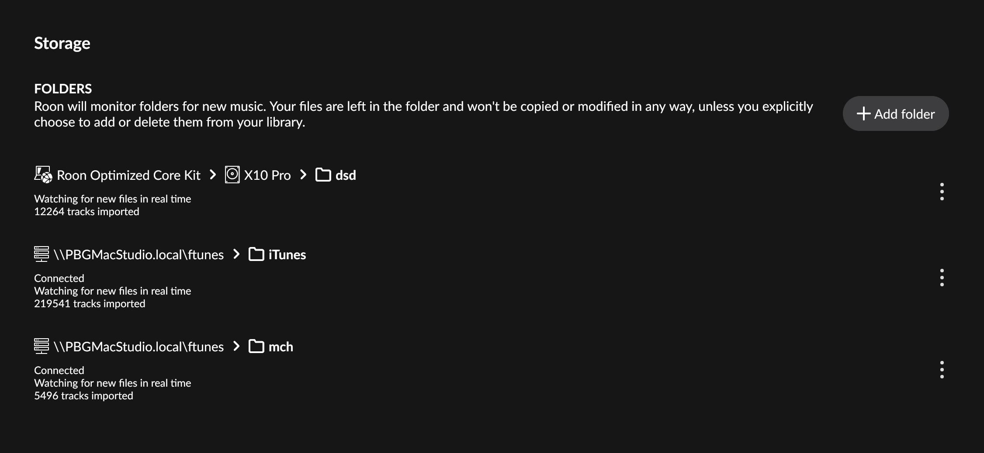Click the mch folder name
984x453 pixels.
pyautogui.click(x=281, y=347)
